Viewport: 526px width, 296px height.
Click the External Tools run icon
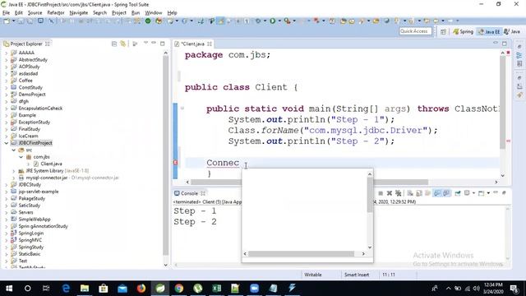tap(287, 21)
